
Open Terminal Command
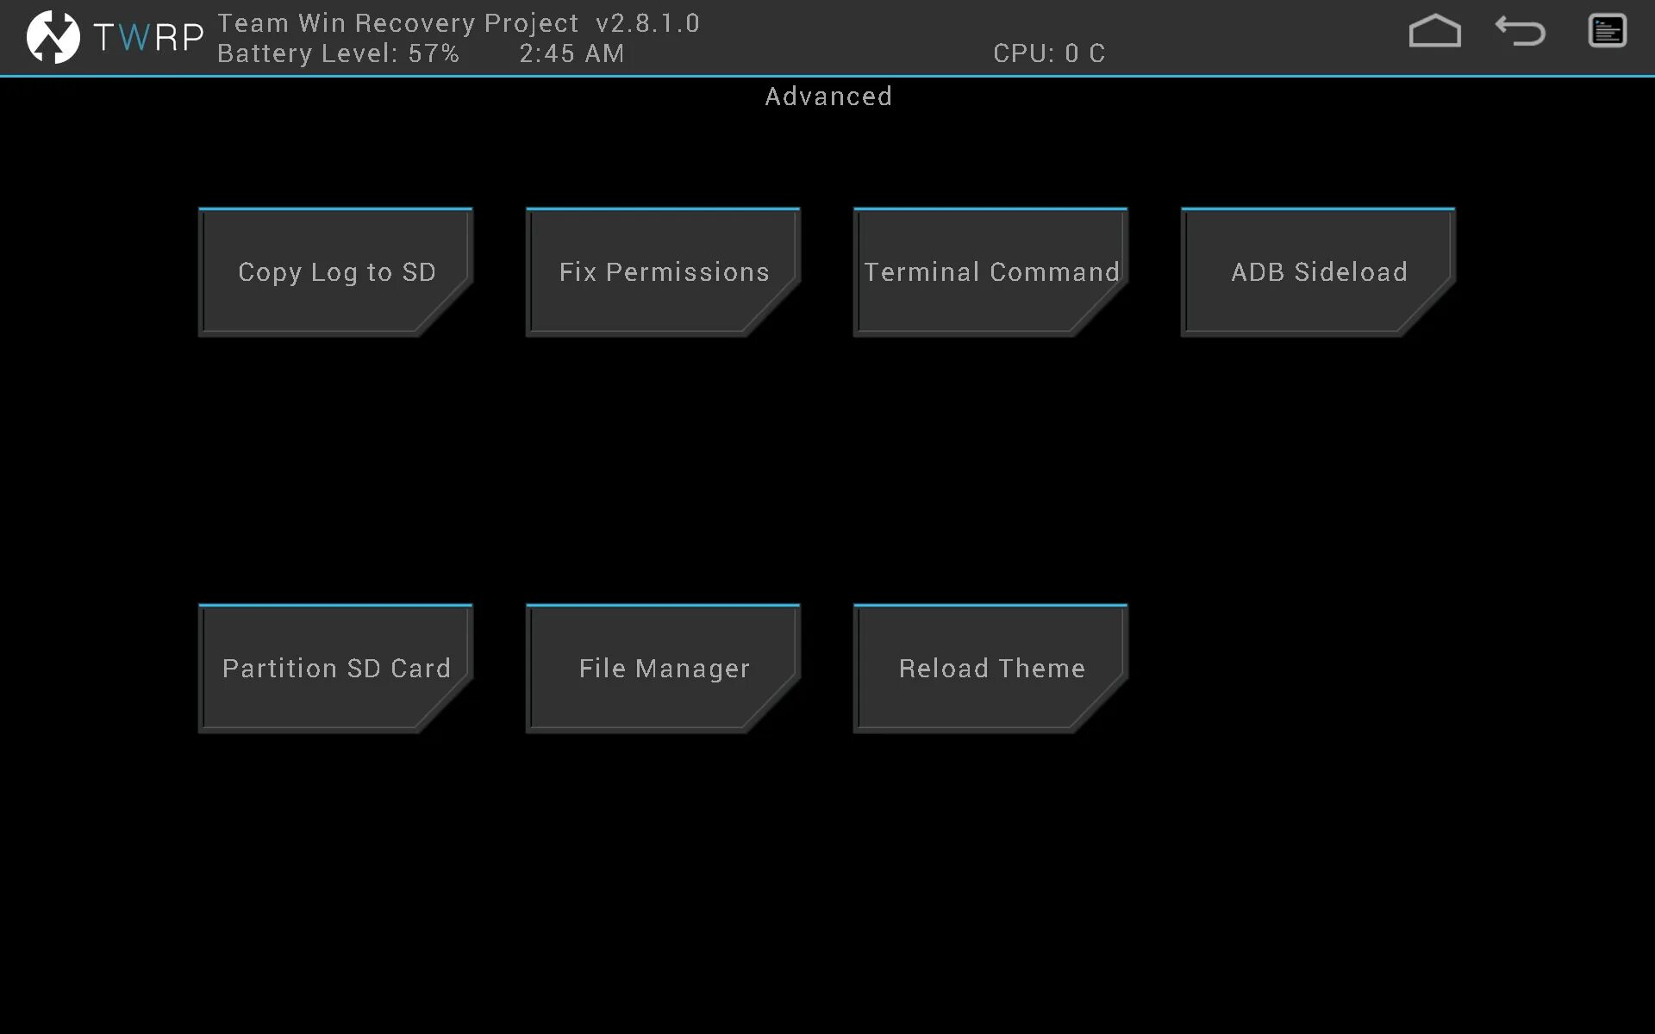[990, 271]
